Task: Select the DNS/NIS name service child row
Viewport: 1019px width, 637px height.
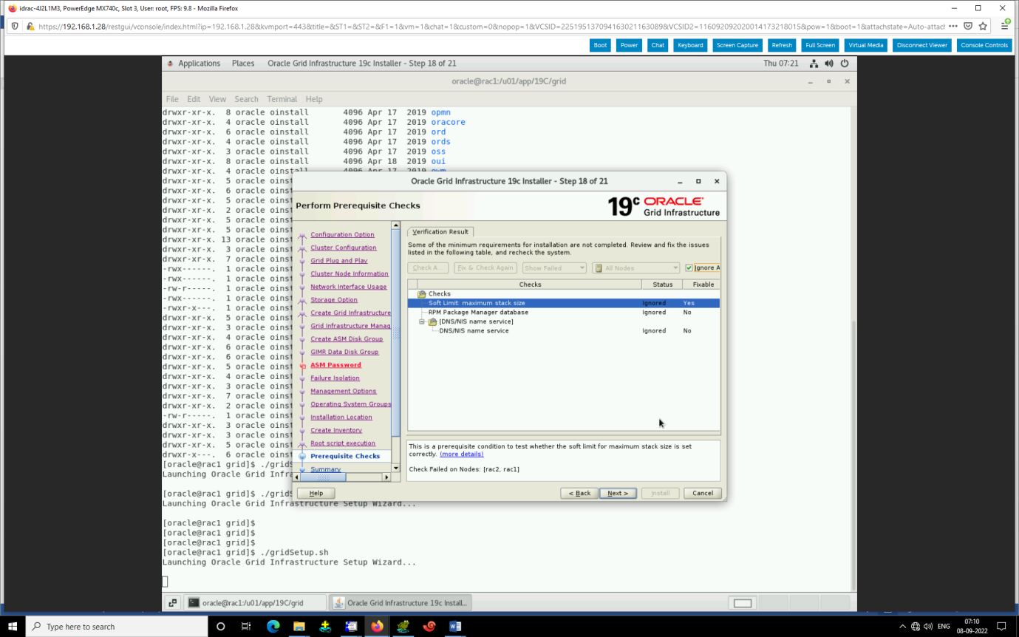Action: [x=563, y=330]
